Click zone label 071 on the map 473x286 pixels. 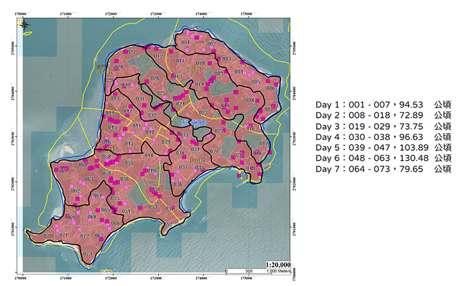click(x=64, y=235)
